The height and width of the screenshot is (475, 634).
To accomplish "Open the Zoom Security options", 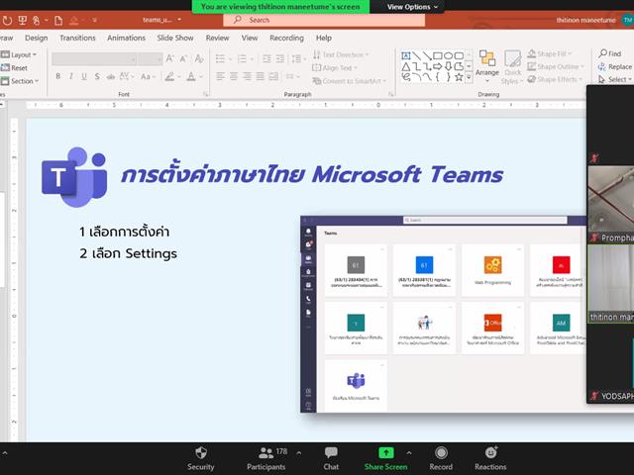I will pyautogui.click(x=200, y=458).
